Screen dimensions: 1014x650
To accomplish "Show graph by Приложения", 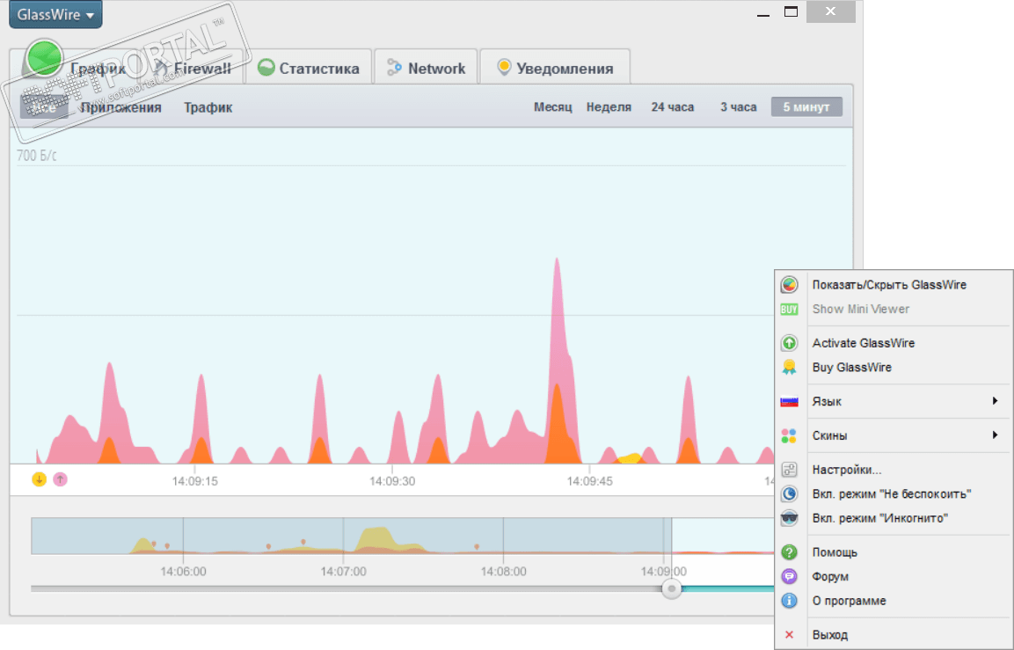I will coord(121,107).
